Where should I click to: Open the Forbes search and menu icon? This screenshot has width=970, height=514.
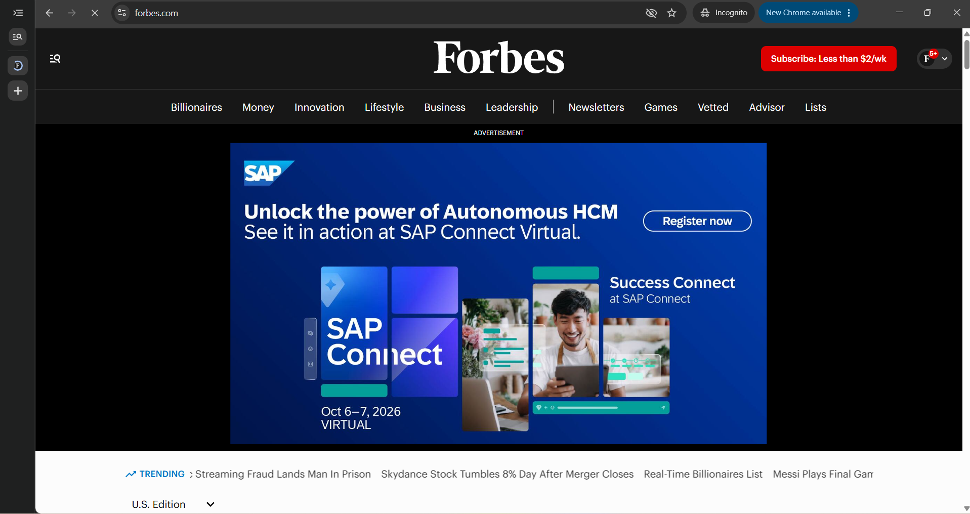click(x=55, y=59)
